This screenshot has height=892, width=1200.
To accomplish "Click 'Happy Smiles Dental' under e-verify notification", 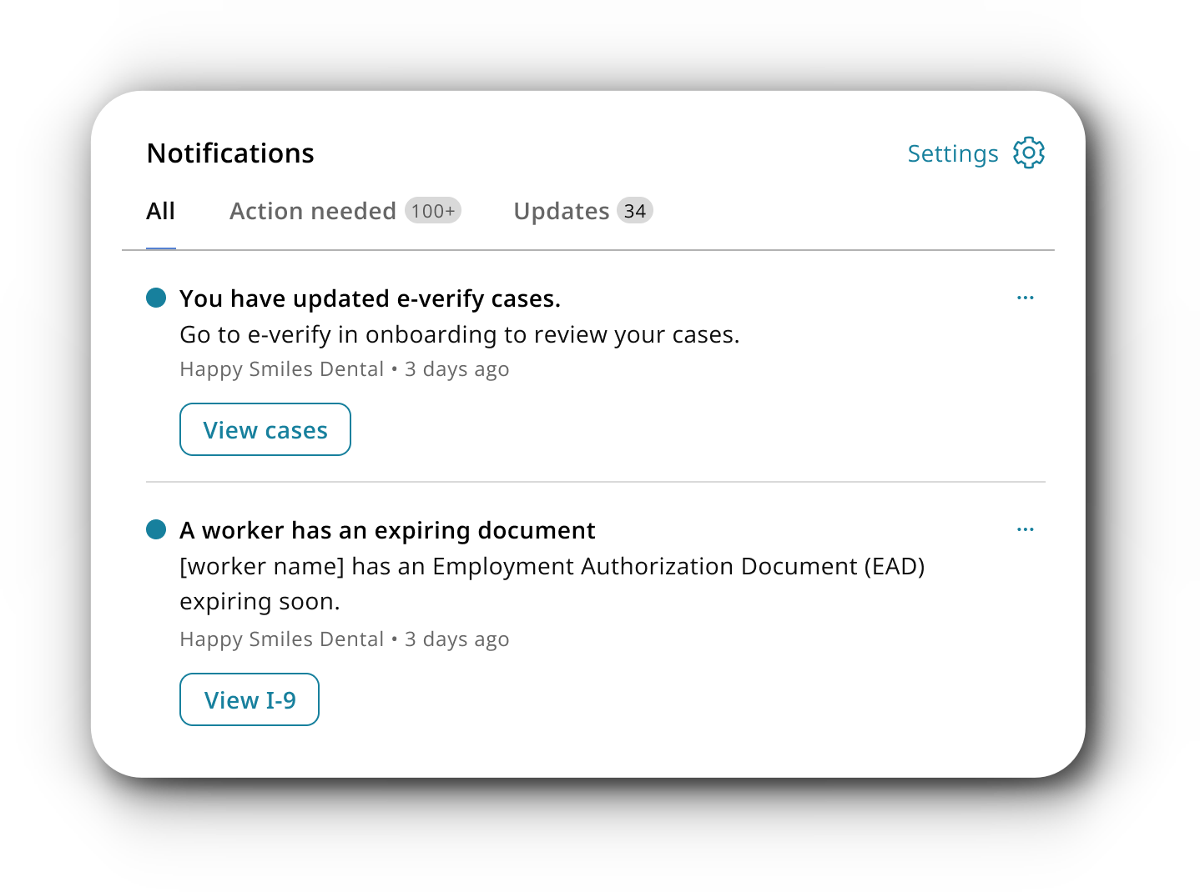I will [x=282, y=369].
